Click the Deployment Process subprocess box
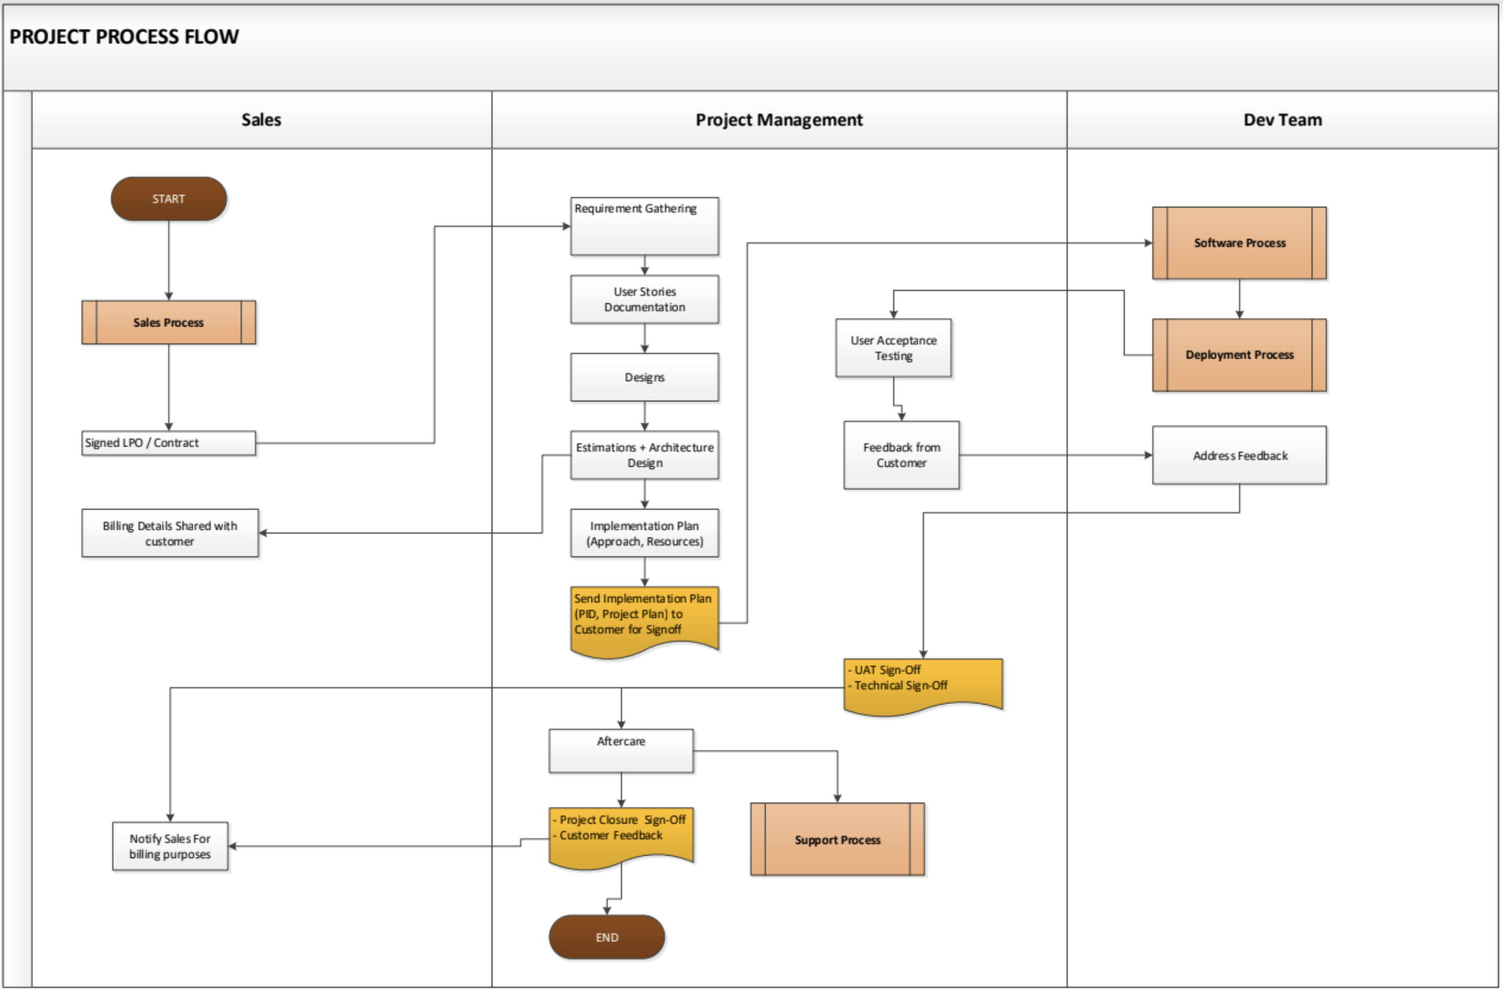This screenshot has height=991, width=1503. tap(1239, 355)
